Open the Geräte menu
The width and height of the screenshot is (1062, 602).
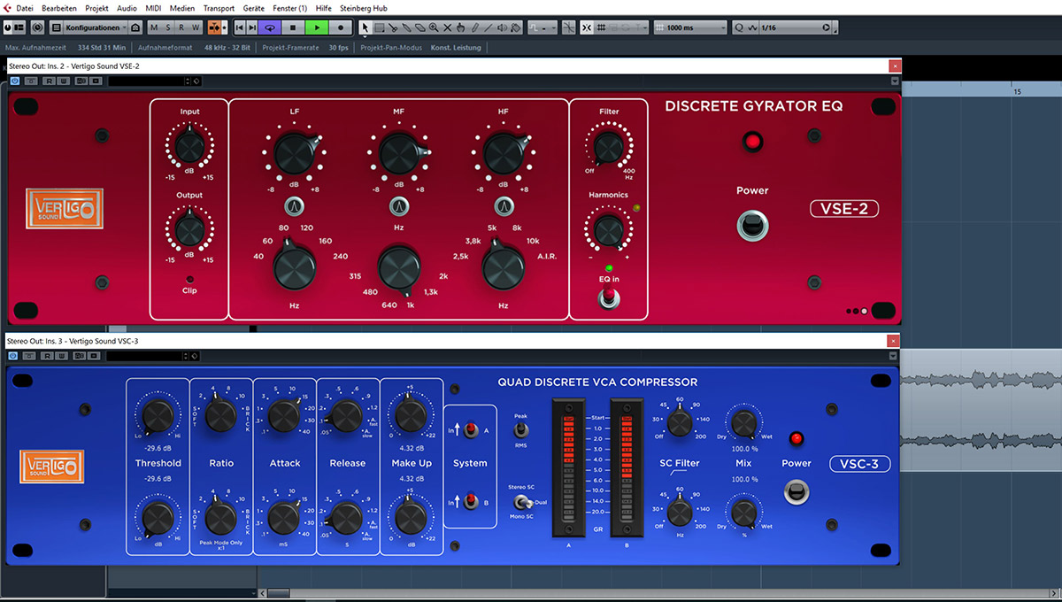point(254,8)
